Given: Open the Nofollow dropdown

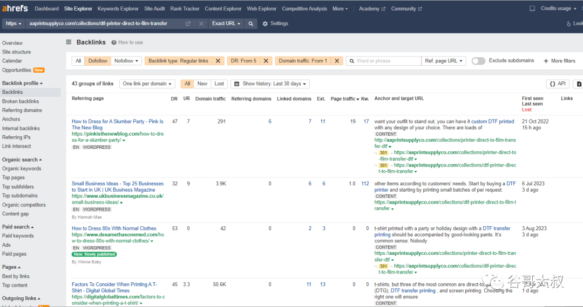Looking at the screenshot, I should tap(126, 61).
